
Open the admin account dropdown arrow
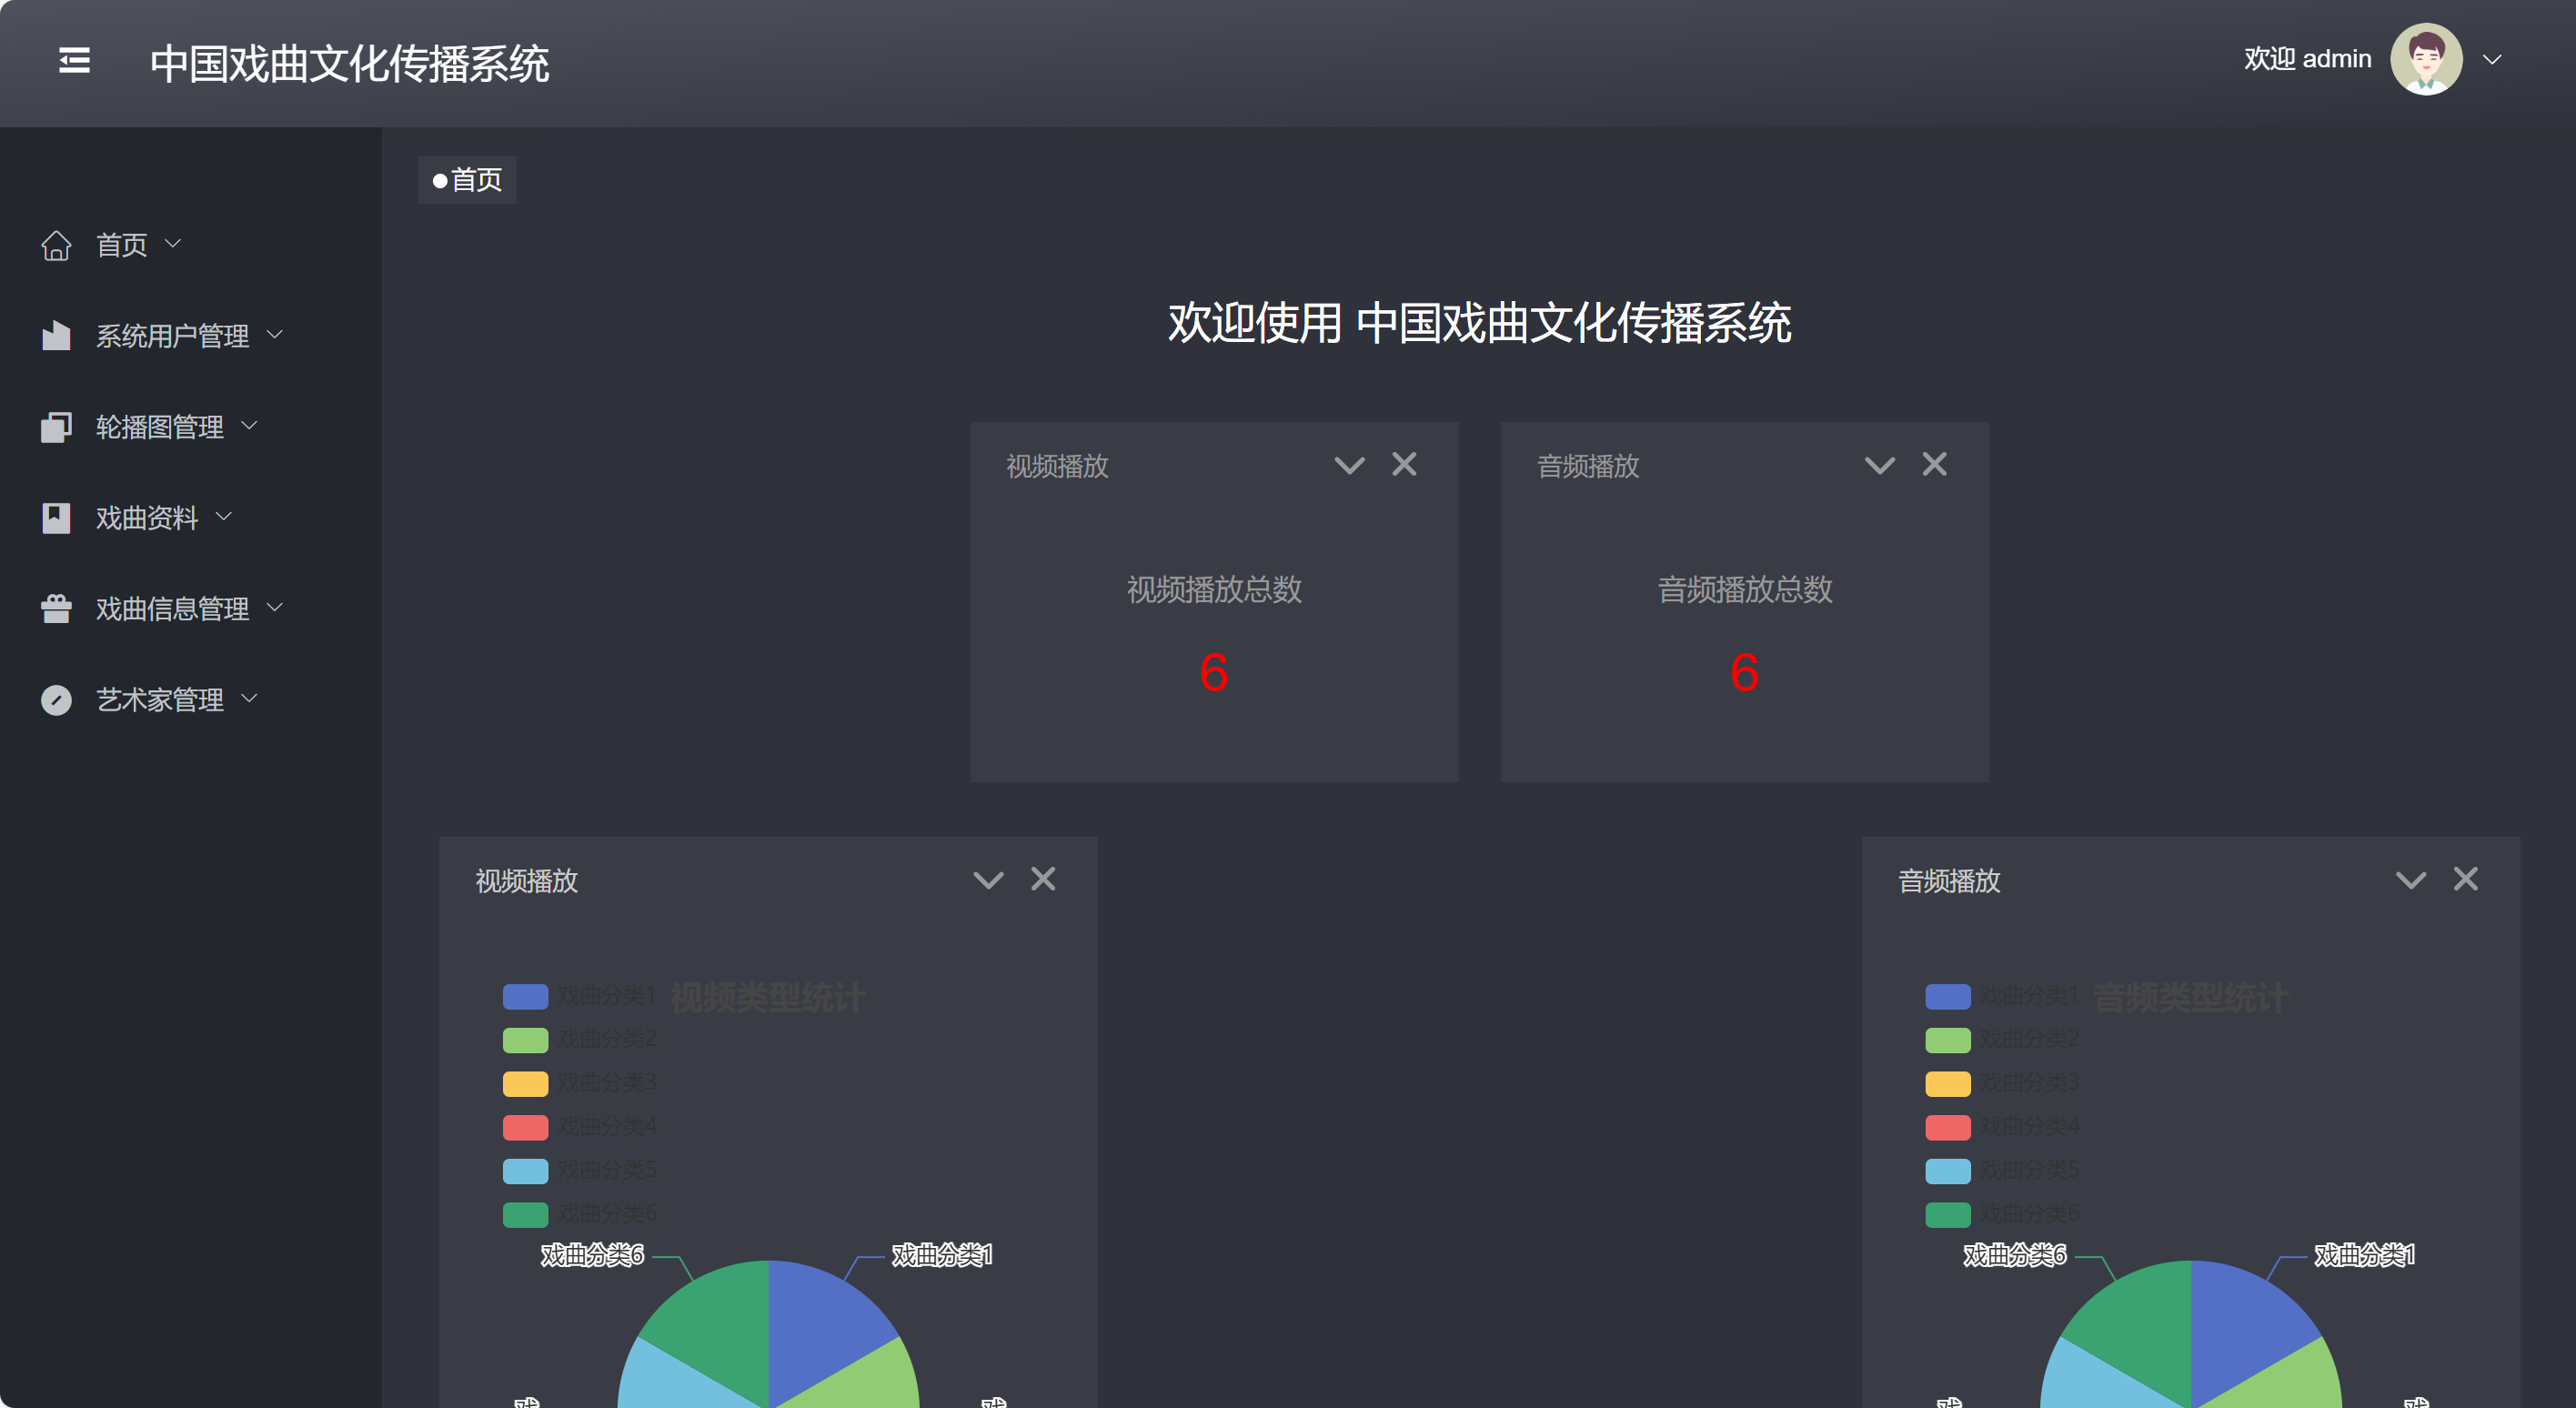point(2492,60)
